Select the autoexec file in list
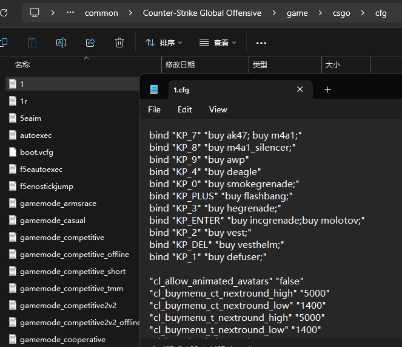 point(36,136)
